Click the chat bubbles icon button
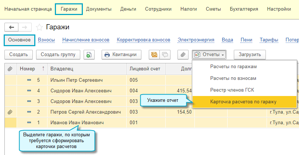This screenshot has height=155, width=299. click(x=165, y=55)
